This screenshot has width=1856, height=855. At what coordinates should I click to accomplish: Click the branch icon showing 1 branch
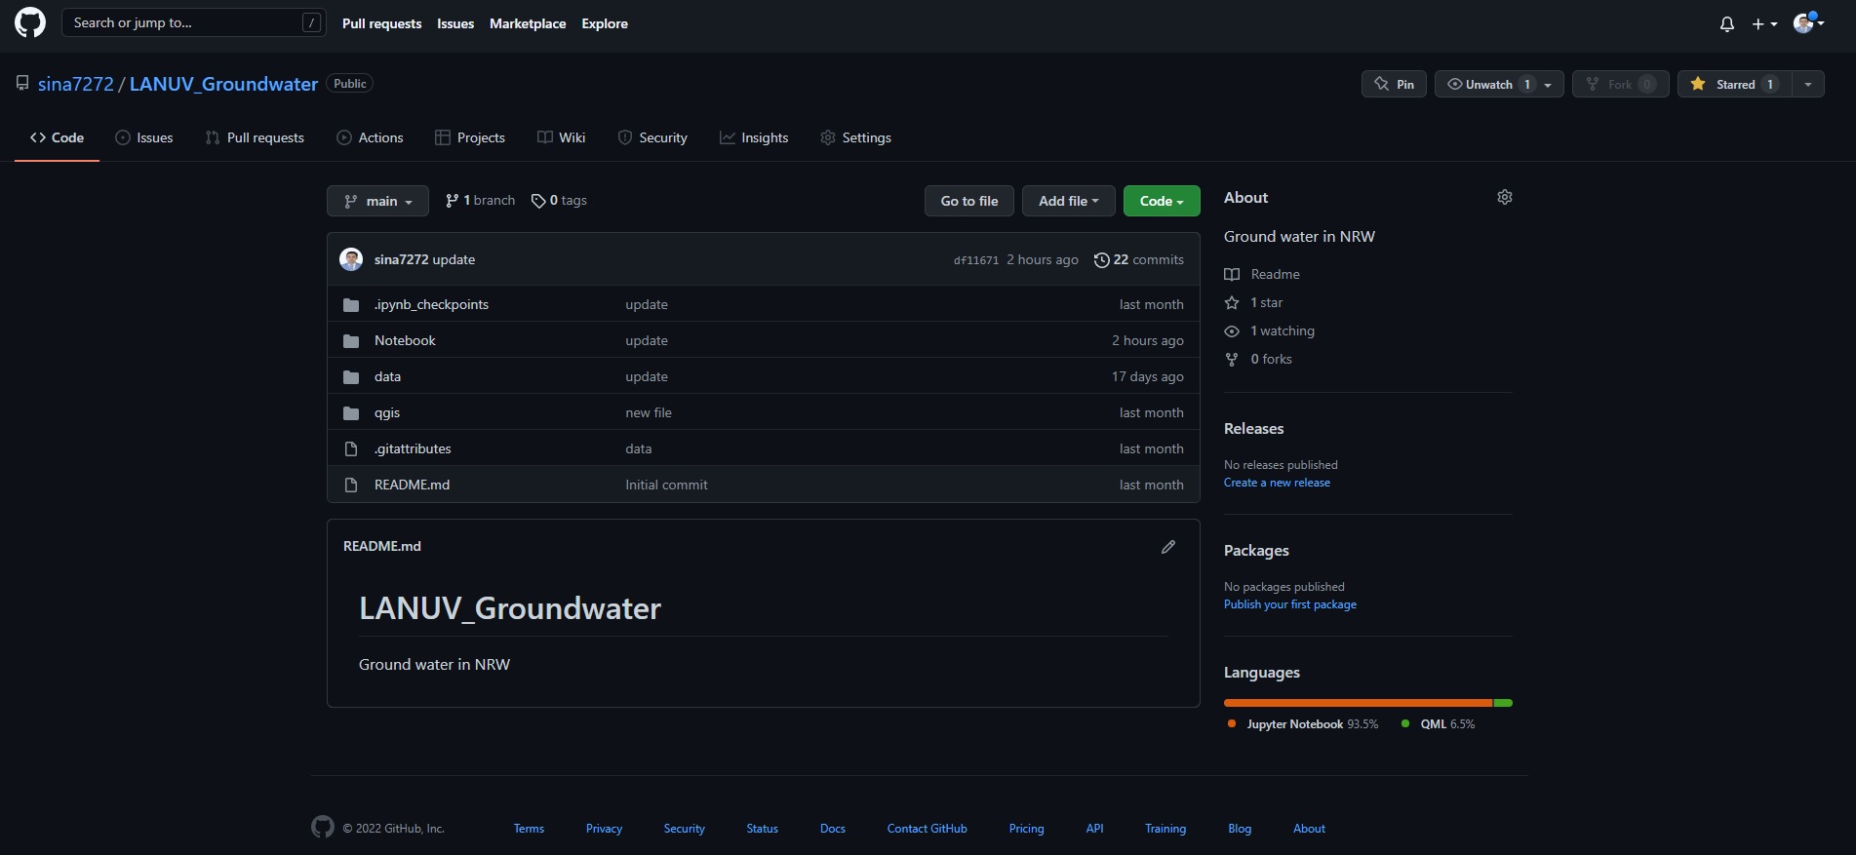[452, 201]
